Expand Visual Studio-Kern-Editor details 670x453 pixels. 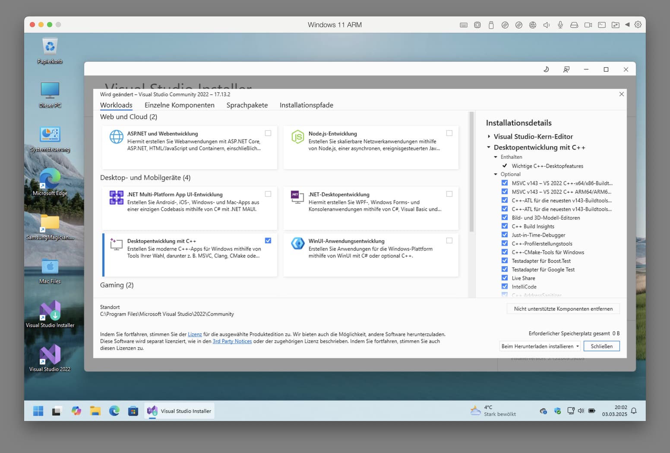tap(489, 136)
